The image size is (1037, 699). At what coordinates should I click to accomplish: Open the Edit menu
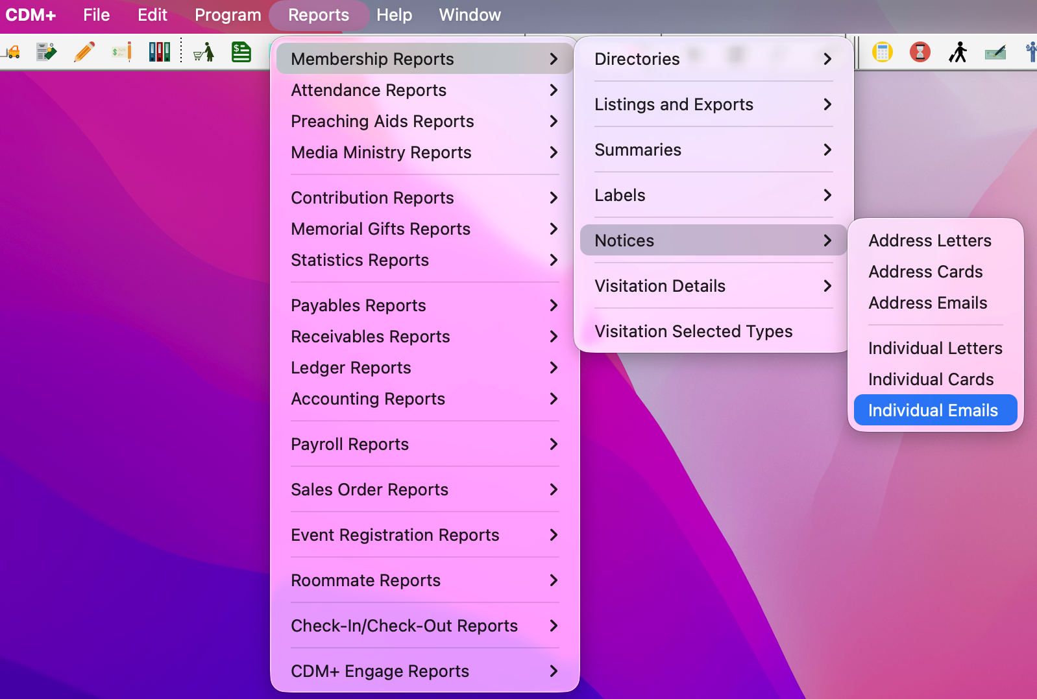pos(152,15)
